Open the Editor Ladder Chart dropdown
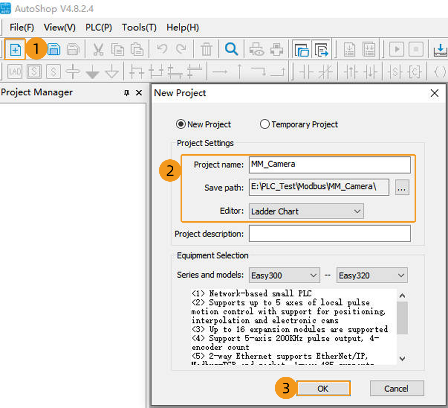This screenshot has width=448, height=408. pyautogui.click(x=306, y=211)
